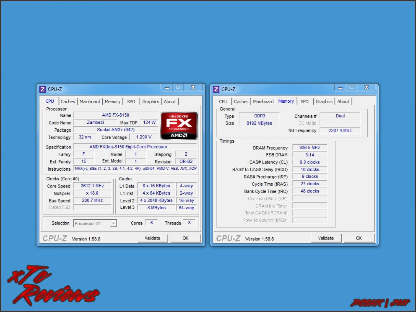The image size is (416, 312).
Task: Click the 4 x 2048 KBytes Level 2 value
Action: coord(156,201)
